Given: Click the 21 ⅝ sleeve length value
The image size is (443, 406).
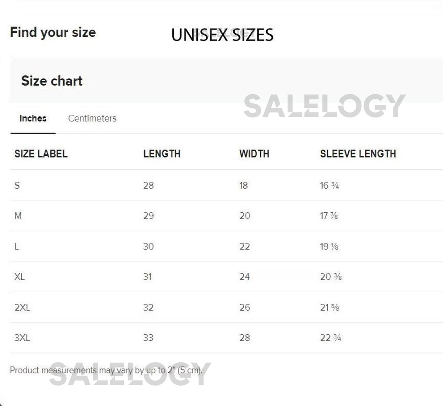Looking at the screenshot, I should 329,307.
